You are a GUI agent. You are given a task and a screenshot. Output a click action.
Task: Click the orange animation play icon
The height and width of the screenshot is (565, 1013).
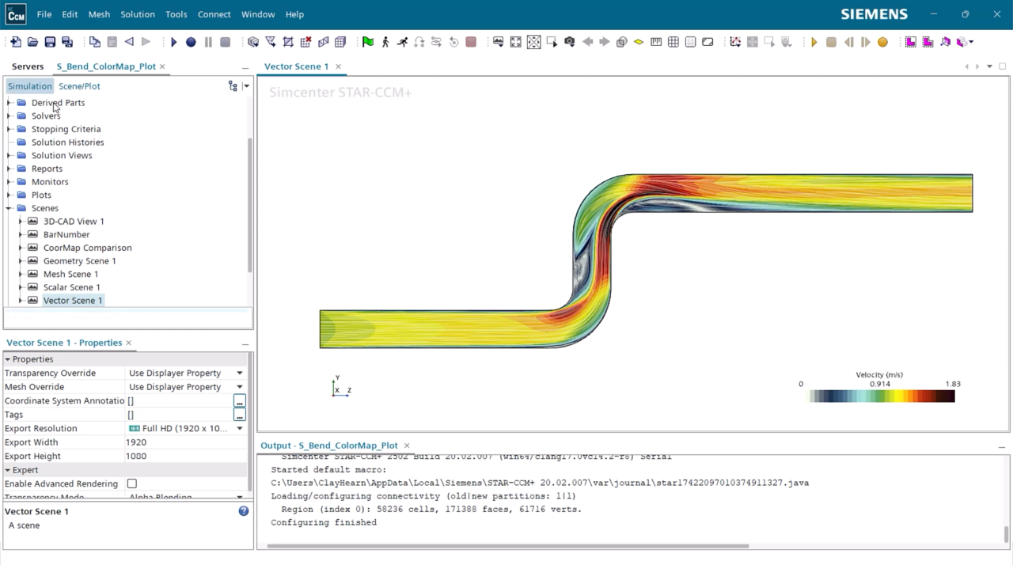tap(814, 42)
